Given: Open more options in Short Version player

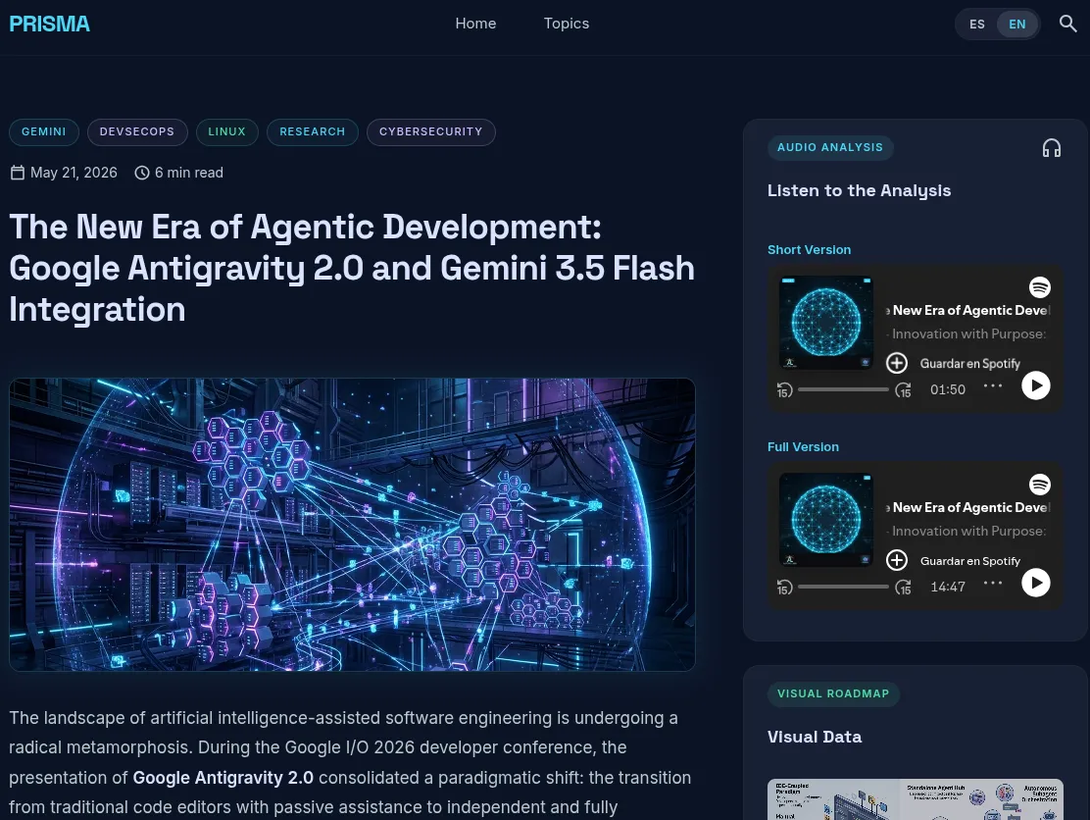Looking at the screenshot, I should 993,385.
